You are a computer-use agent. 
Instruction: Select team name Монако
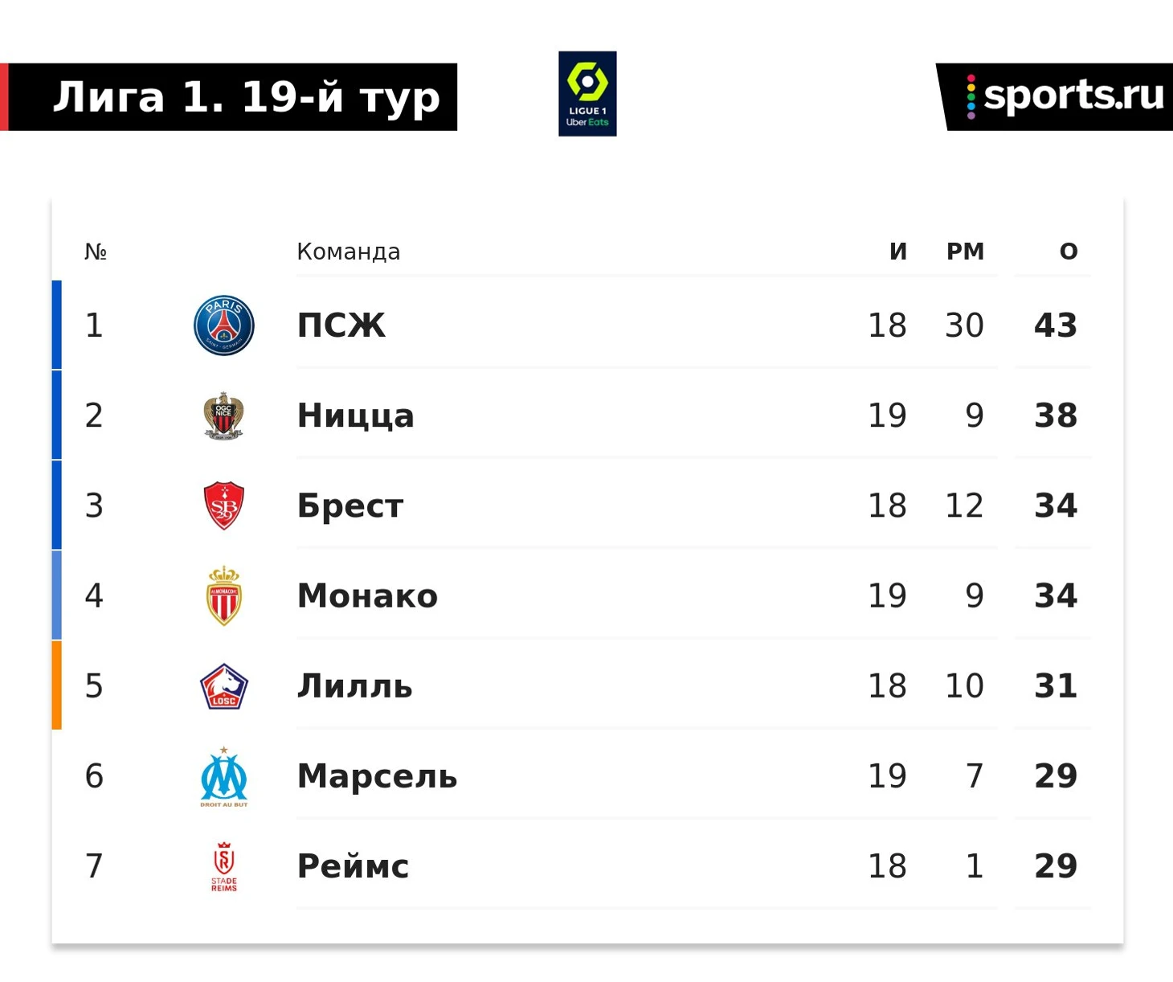point(367,595)
